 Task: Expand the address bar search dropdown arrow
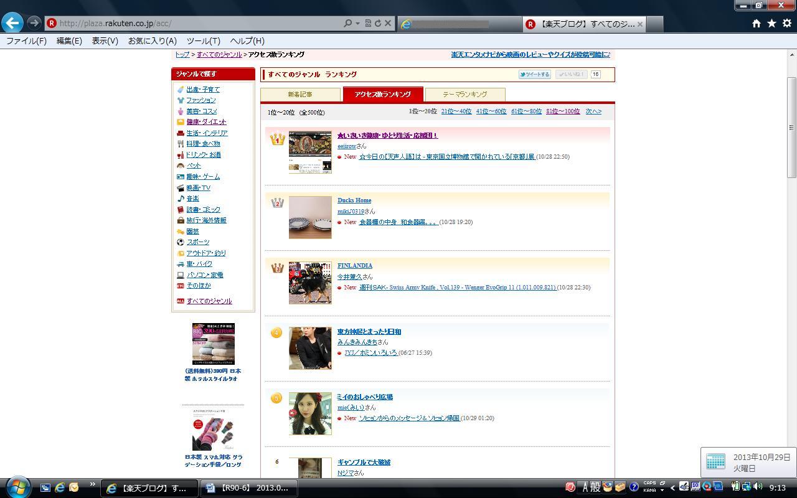[x=357, y=23]
